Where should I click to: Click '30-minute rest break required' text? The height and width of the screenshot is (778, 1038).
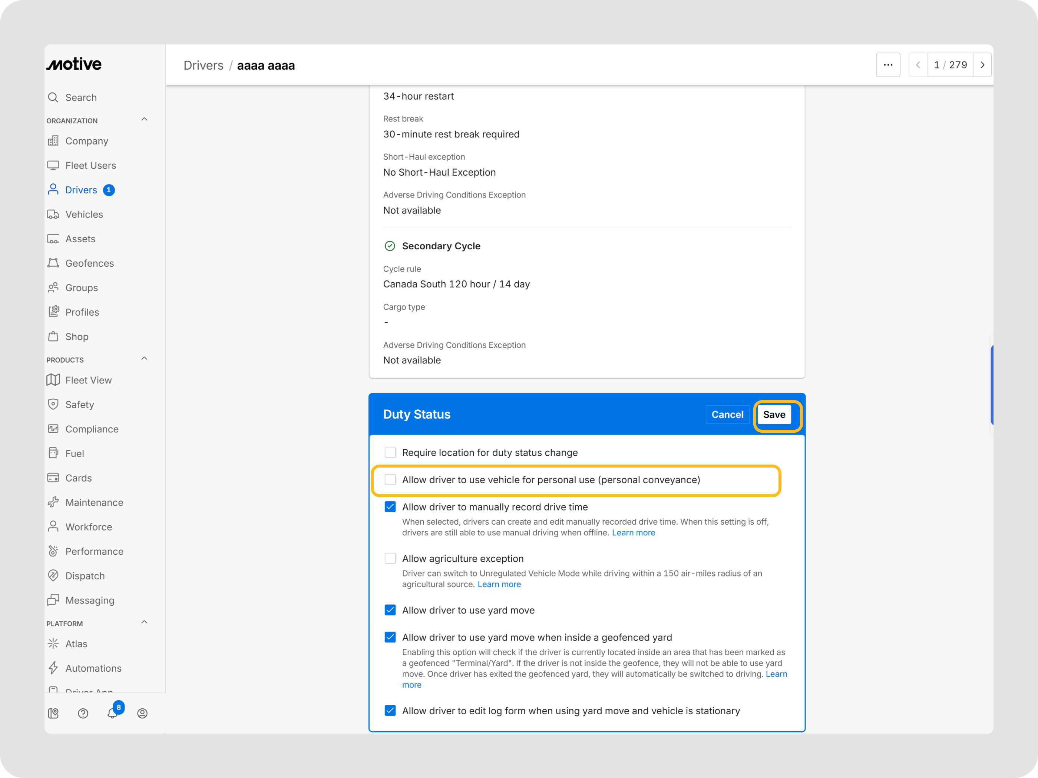click(452, 134)
